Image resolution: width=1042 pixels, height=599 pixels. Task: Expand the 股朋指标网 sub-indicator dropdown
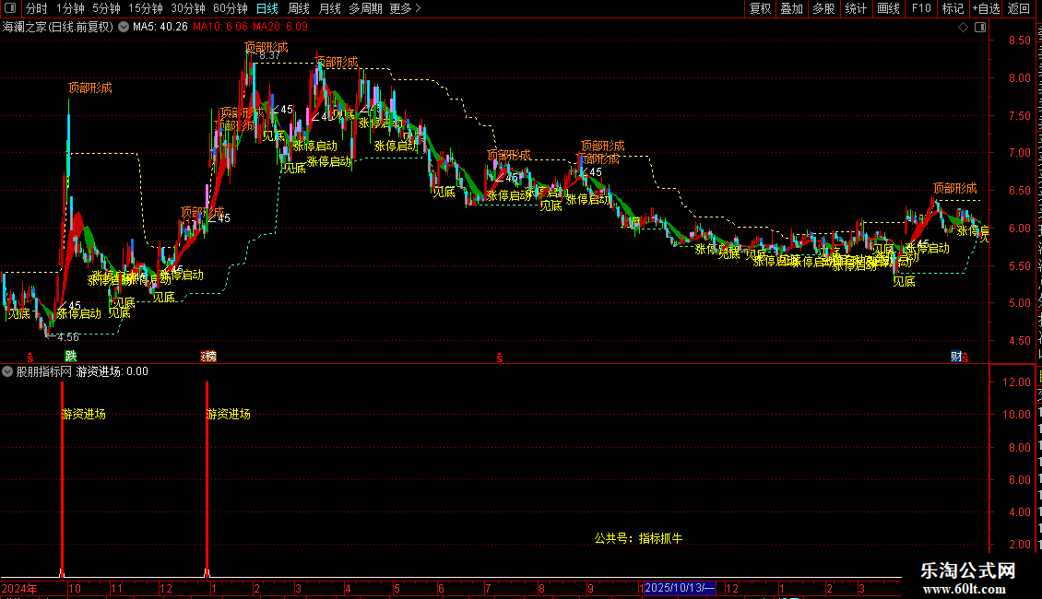pos(7,371)
